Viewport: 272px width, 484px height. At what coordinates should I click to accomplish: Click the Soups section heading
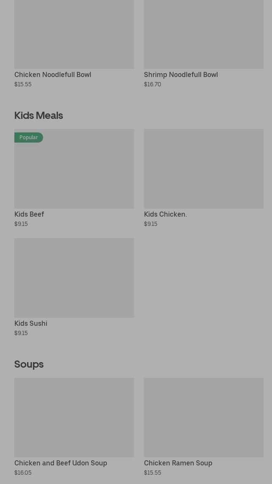(29, 364)
